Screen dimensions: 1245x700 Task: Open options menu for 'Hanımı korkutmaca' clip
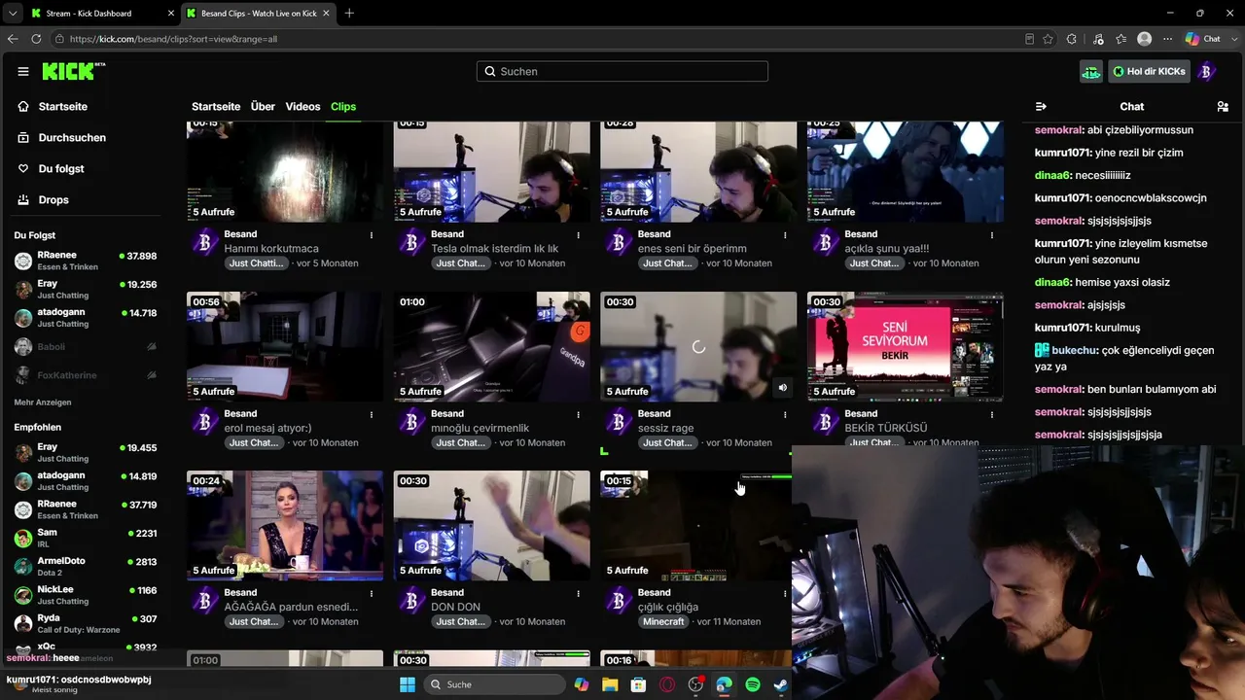pos(372,234)
